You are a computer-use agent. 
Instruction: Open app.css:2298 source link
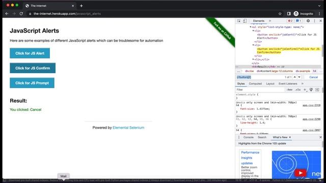(311, 119)
